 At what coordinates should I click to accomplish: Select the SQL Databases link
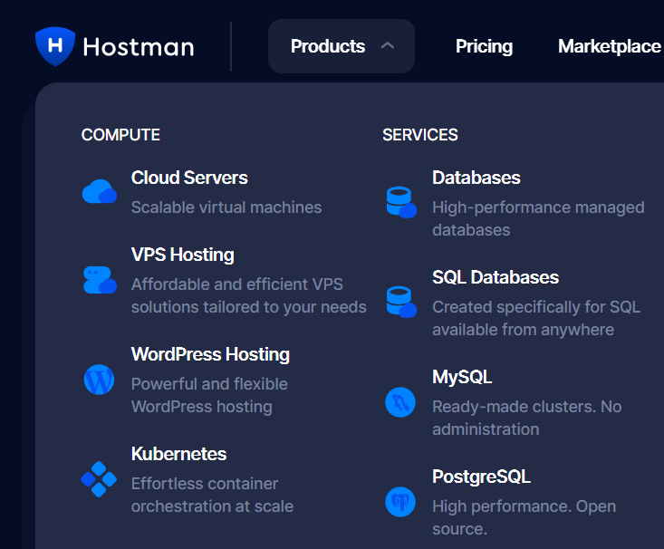(x=496, y=277)
